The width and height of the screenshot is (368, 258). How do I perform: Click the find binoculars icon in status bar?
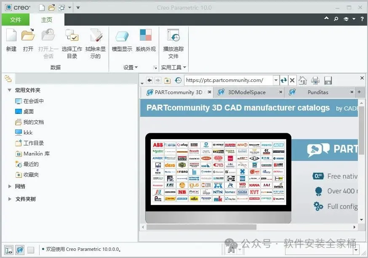232,250
